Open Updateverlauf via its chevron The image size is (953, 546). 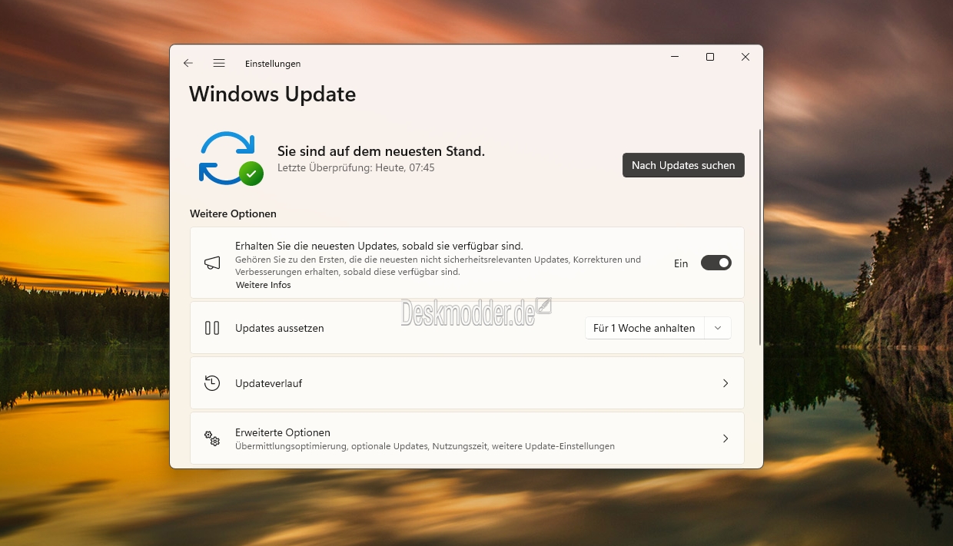pos(725,383)
